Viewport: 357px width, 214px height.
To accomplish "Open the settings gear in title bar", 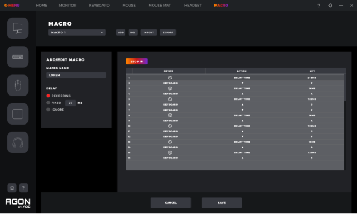I will tap(330, 5).
